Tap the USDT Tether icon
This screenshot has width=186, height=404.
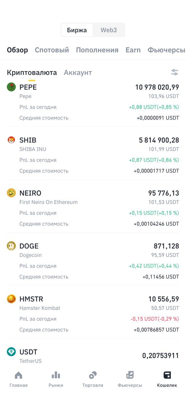click(x=11, y=352)
